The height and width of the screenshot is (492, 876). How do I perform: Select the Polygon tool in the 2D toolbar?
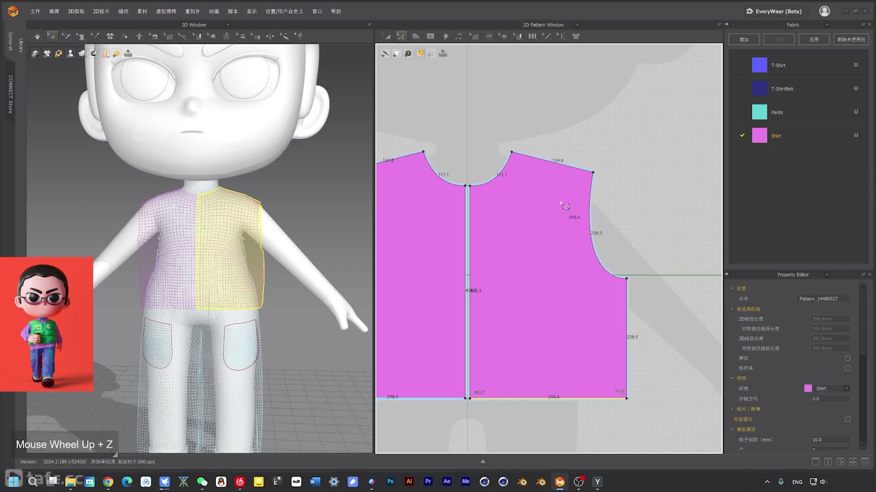click(416, 36)
